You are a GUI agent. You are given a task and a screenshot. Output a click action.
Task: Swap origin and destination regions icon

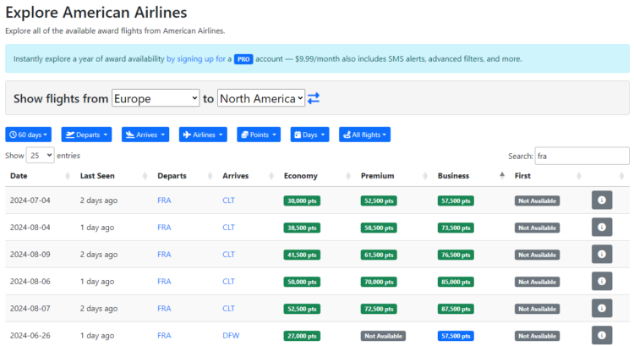[314, 98]
